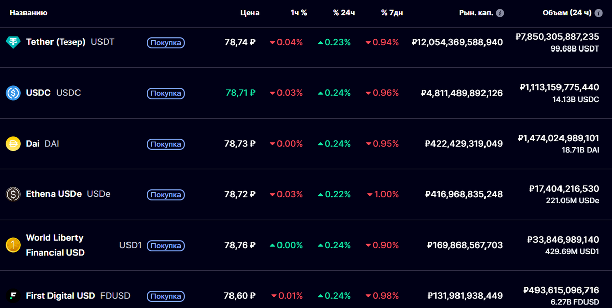Click the First Digital USD logo icon

pyautogui.click(x=13, y=296)
